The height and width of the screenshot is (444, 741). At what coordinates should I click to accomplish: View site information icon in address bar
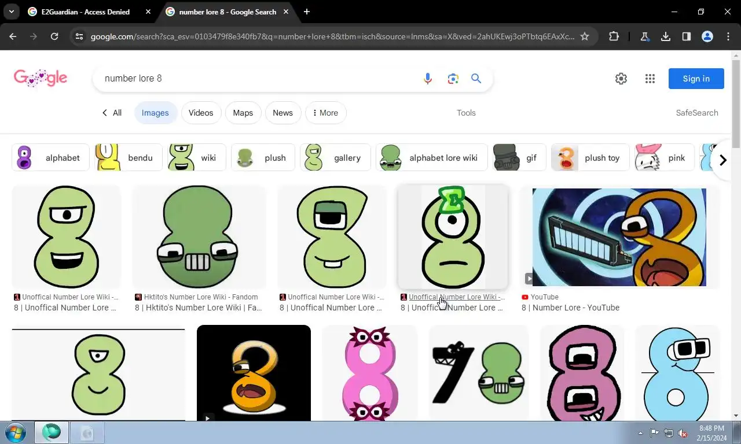[79, 36]
